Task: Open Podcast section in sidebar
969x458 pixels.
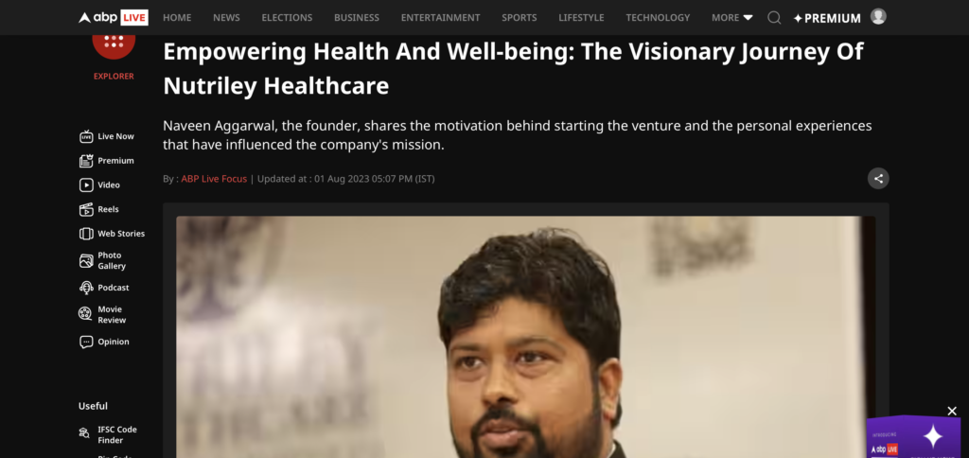Action: 104,288
